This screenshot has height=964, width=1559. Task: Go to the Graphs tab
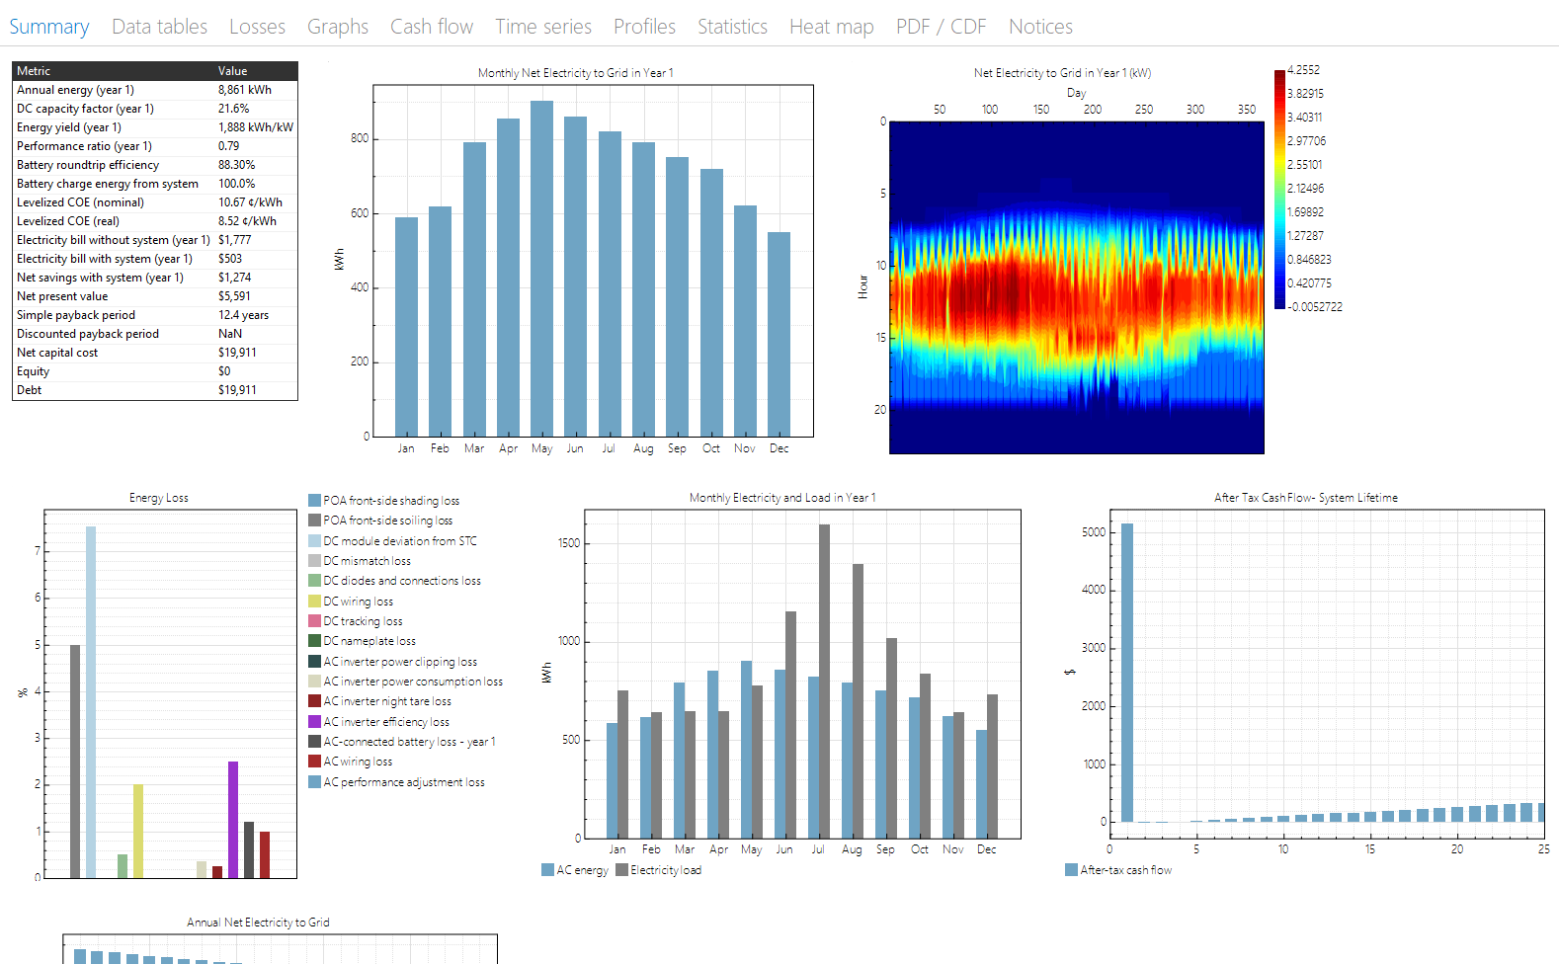(337, 27)
